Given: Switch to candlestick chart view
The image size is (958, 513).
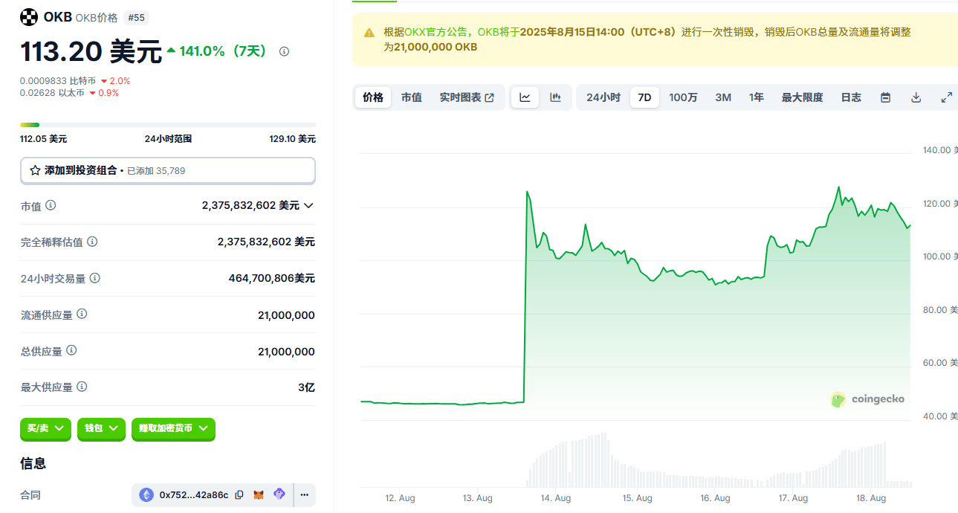Looking at the screenshot, I should 555,97.
